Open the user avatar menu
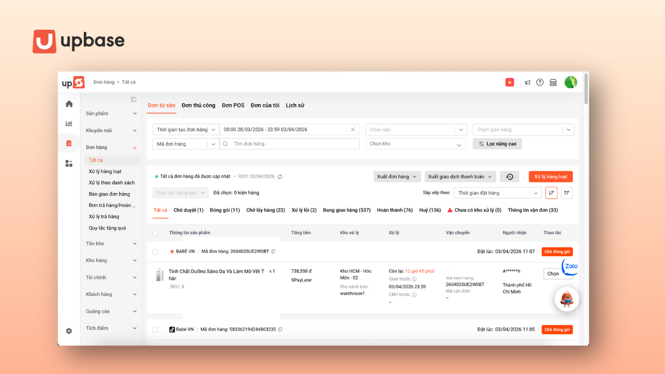Viewport: 665px width, 374px height. coord(571,82)
